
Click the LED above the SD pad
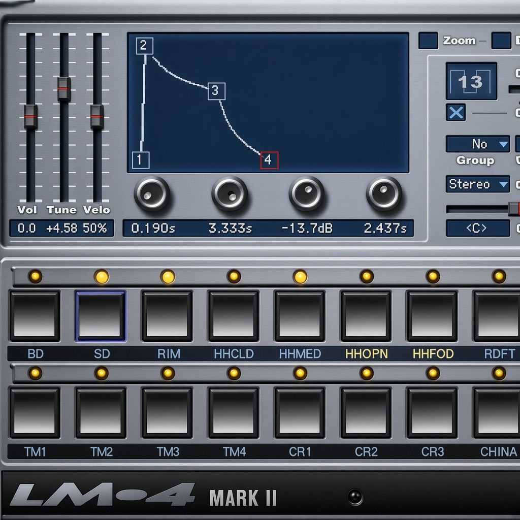102,276
